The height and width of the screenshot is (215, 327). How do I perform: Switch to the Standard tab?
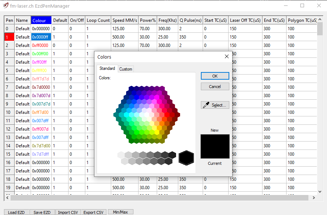coord(107,68)
